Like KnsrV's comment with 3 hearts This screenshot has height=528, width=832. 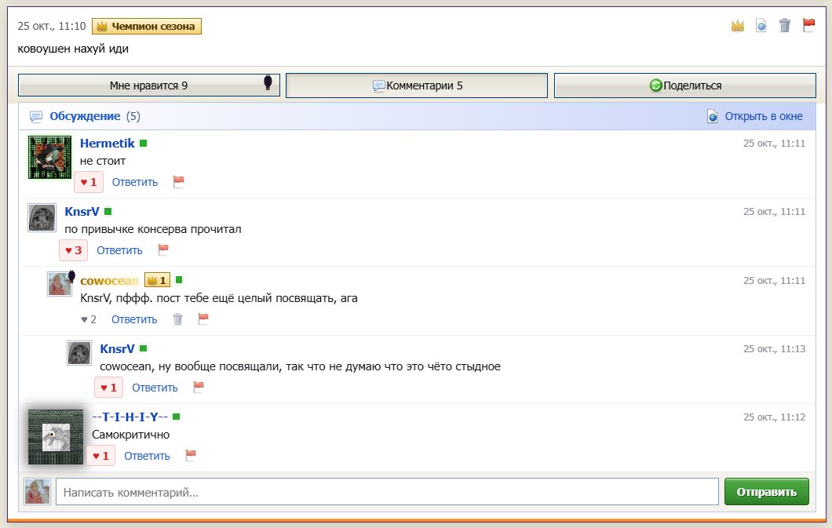point(73,251)
